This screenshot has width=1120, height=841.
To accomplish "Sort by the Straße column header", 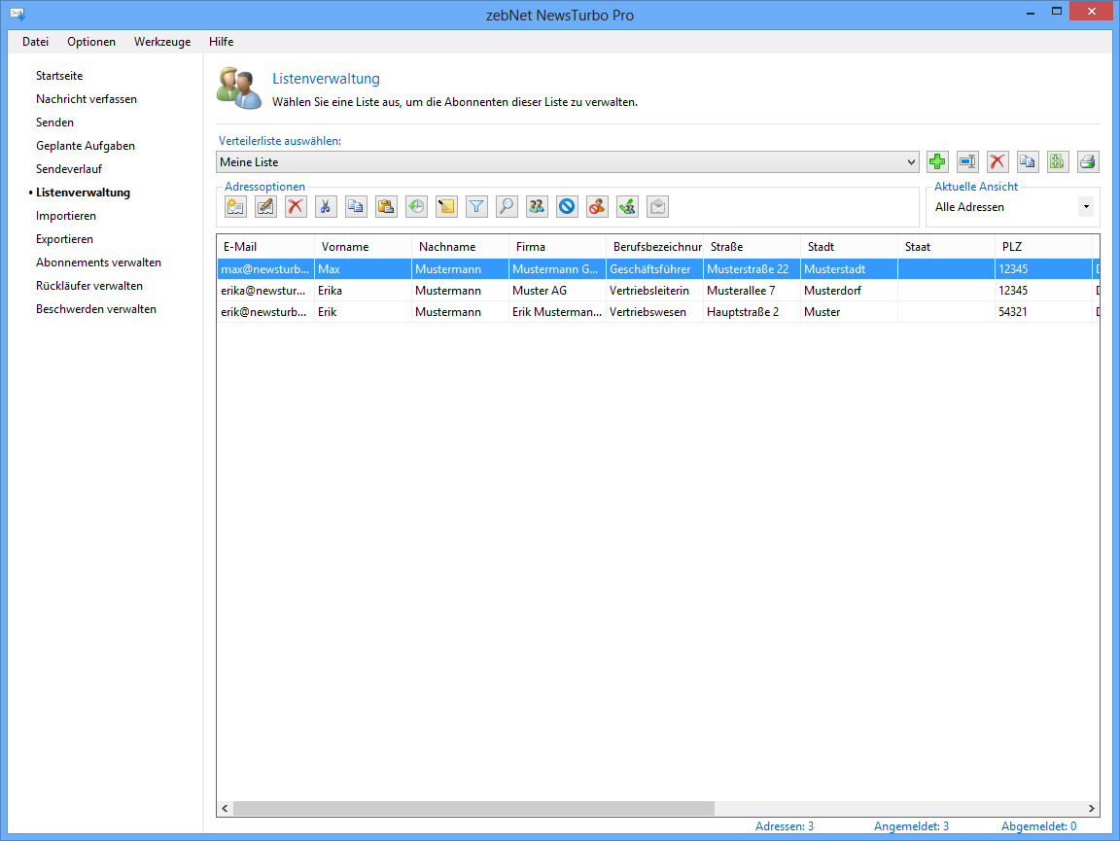I will (752, 247).
